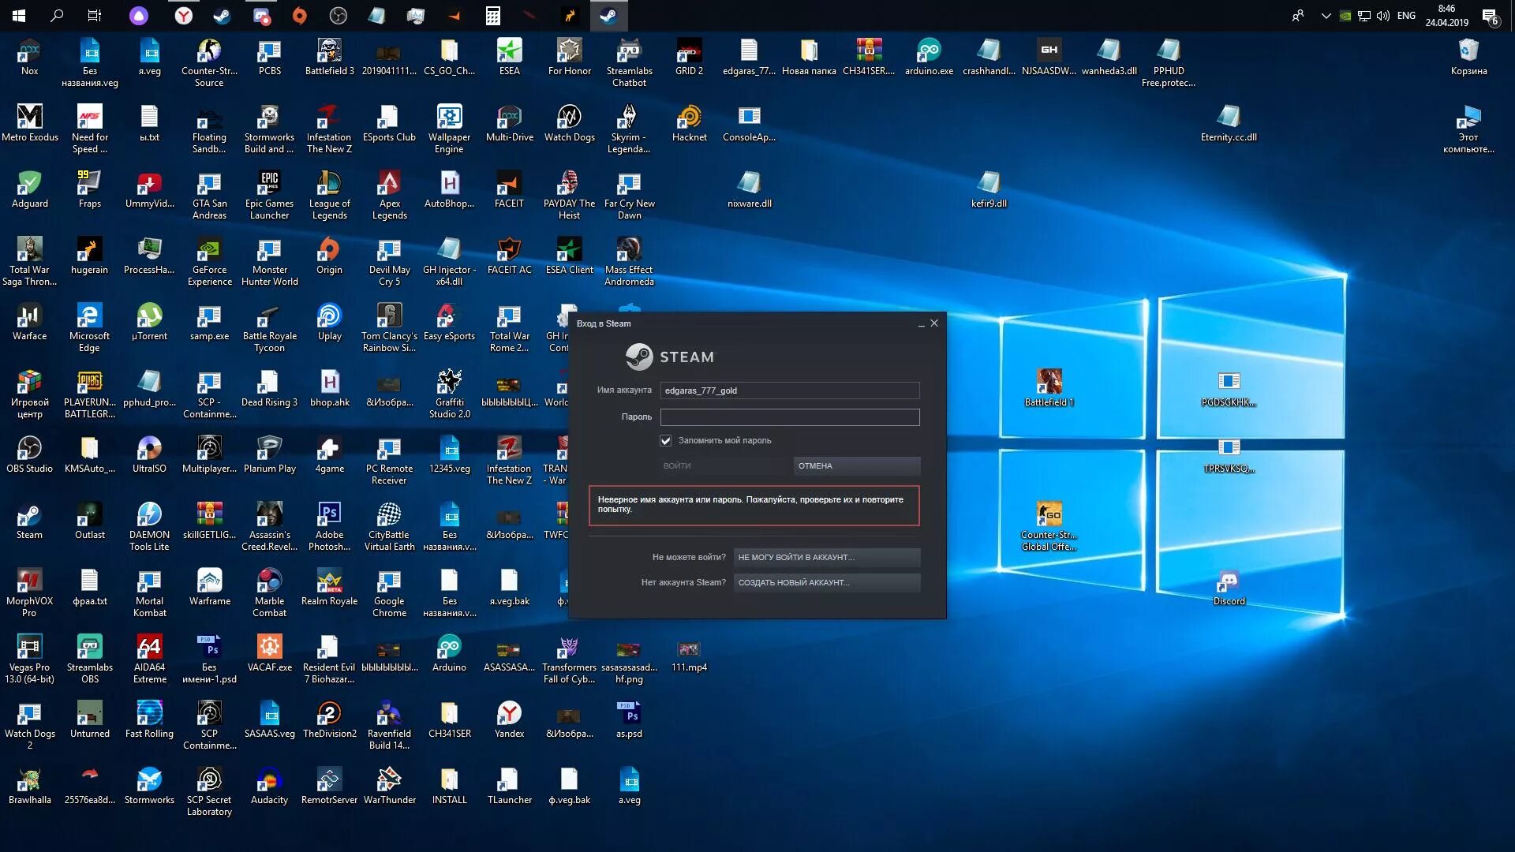Expand hidden system tray icons
The width and height of the screenshot is (1515, 852).
(1326, 16)
